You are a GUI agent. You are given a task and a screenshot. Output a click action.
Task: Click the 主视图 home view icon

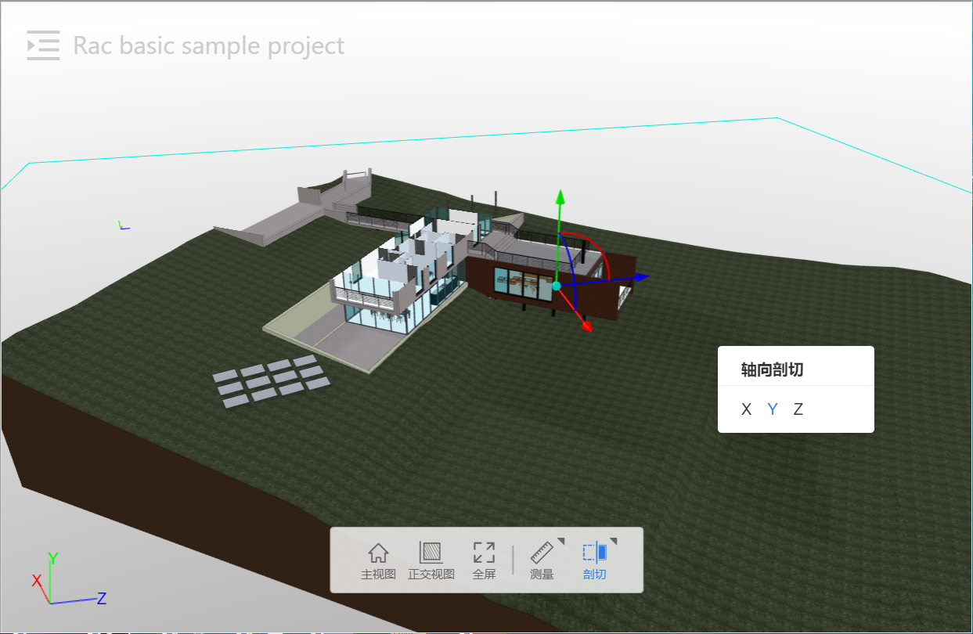pos(378,553)
